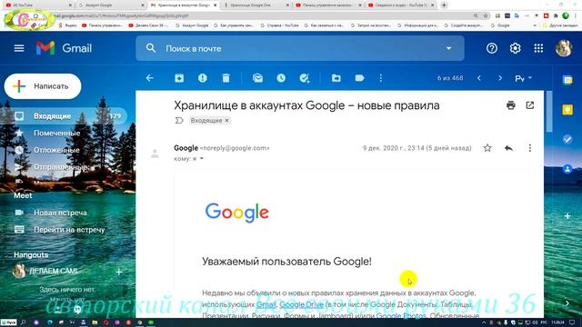This screenshot has height=327, width=582.
Task: Open the Отправленные folder
Action: [61, 167]
